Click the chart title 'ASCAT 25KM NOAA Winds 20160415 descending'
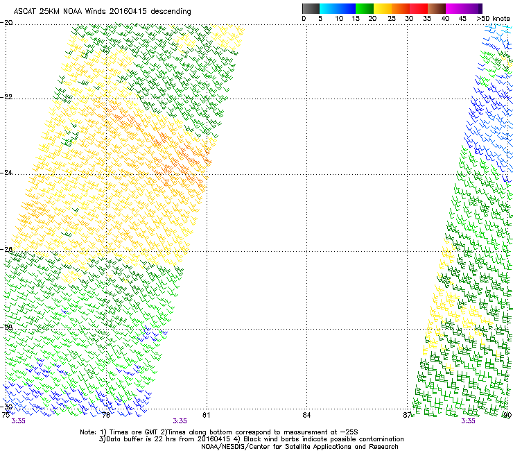This screenshot has height=451, width=513. coord(102,11)
